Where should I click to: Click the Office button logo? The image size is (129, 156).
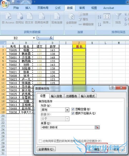4,4
